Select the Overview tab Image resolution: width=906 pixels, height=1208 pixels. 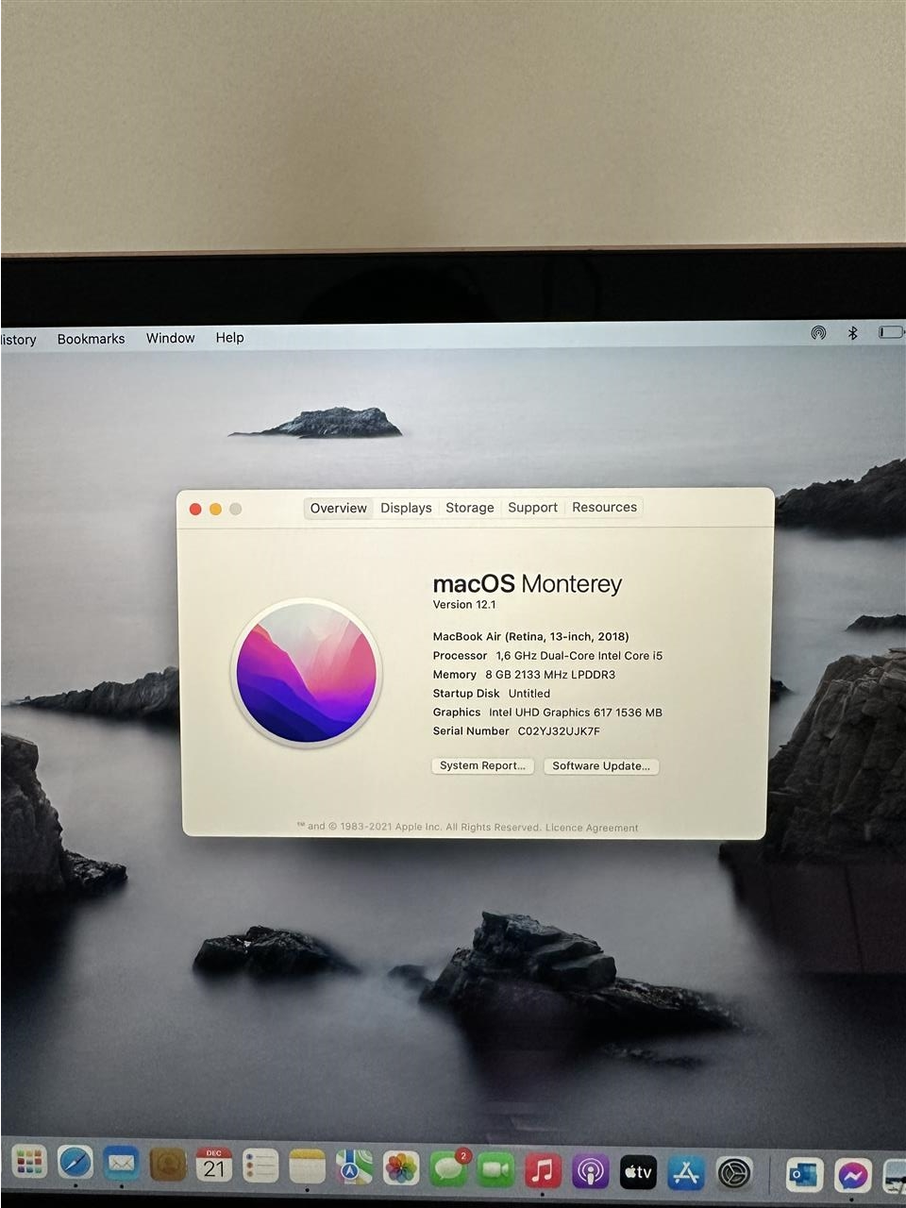pyautogui.click(x=338, y=508)
